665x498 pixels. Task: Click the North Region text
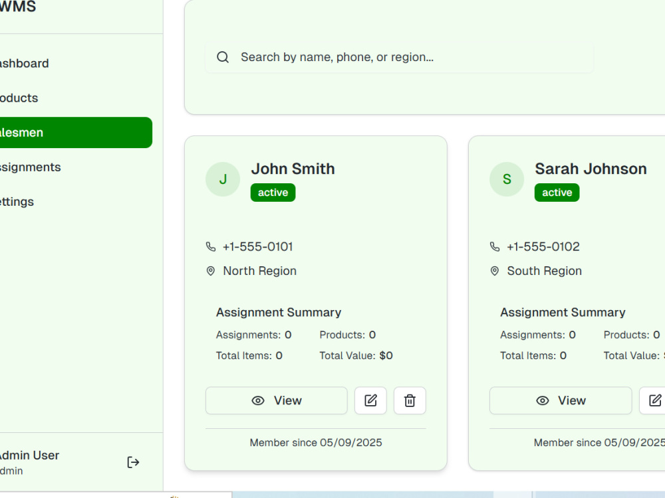(260, 271)
